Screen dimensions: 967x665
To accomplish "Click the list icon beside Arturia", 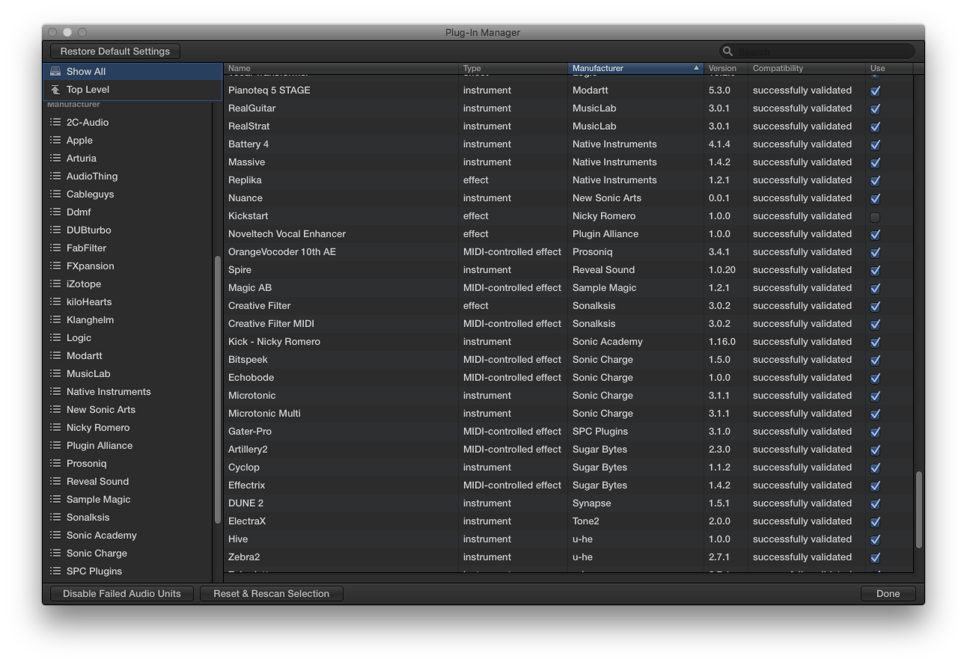I will [x=55, y=158].
